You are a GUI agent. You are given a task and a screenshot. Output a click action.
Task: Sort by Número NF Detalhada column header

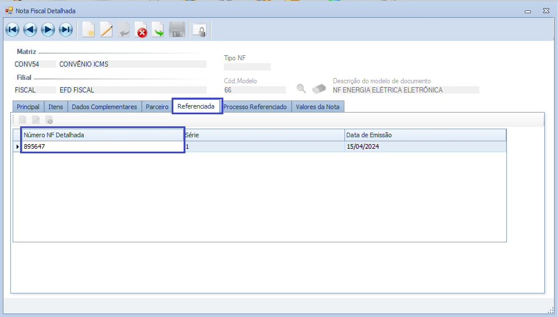coord(103,135)
